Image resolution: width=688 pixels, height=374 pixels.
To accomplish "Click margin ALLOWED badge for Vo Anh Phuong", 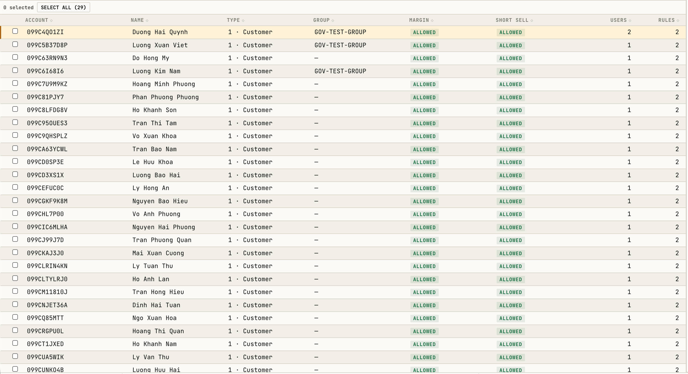I will (x=424, y=214).
